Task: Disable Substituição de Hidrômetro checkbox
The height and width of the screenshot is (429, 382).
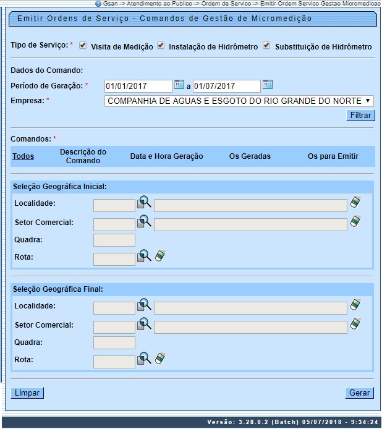Action: pyautogui.click(x=267, y=46)
